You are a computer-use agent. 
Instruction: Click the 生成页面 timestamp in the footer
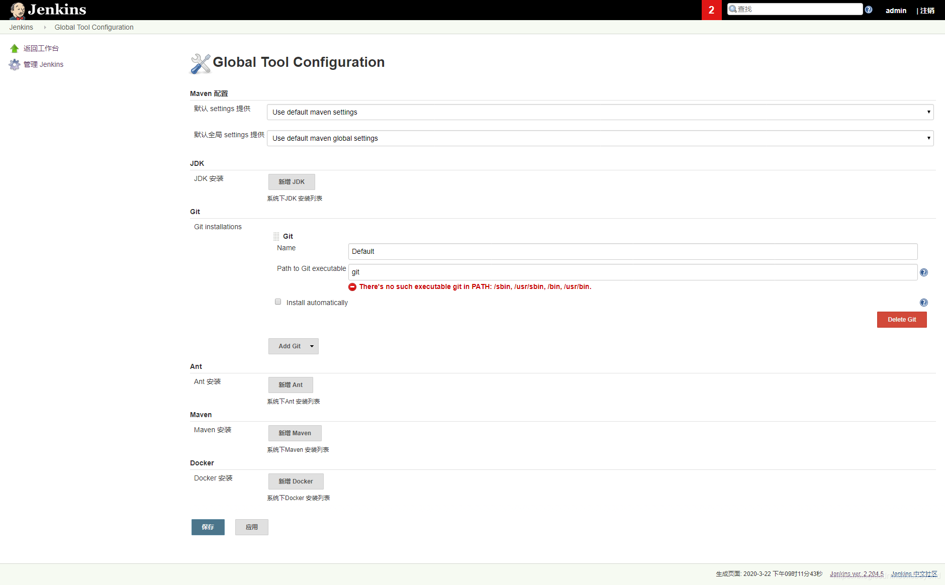[x=769, y=574]
